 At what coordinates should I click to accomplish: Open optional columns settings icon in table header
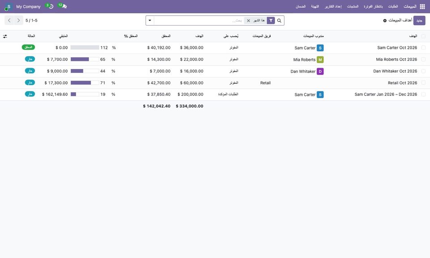click(x=5, y=36)
